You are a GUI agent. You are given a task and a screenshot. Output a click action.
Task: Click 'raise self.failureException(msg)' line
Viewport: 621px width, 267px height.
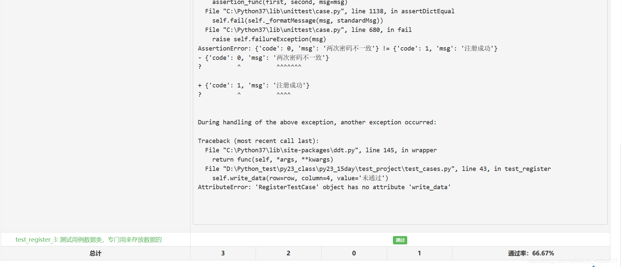(x=269, y=39)
